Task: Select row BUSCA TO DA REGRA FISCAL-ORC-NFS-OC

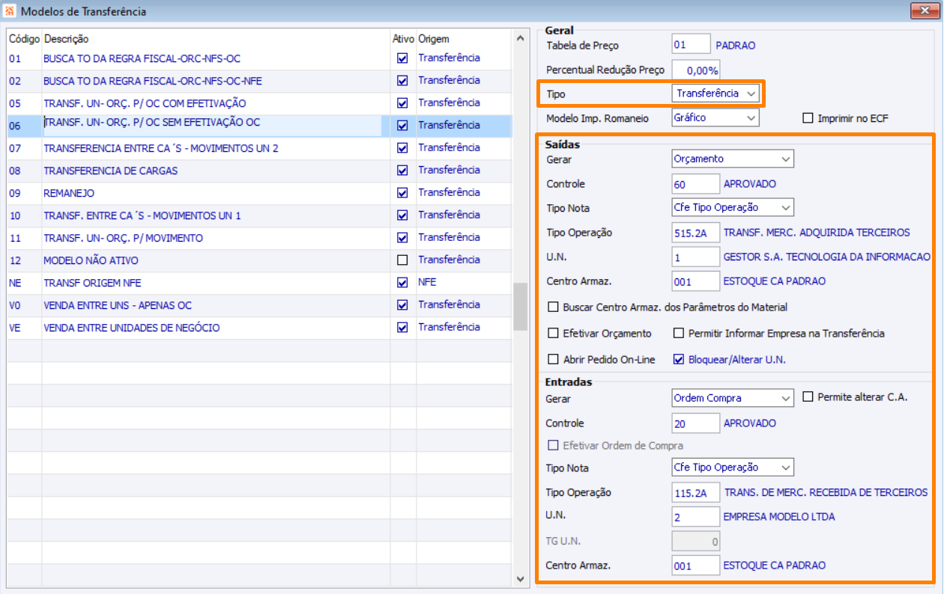Action: tap(260, 58)
